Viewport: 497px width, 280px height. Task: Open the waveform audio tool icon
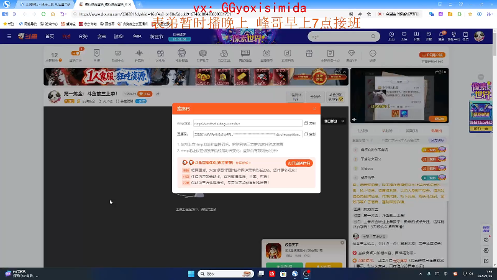(139, 55)
